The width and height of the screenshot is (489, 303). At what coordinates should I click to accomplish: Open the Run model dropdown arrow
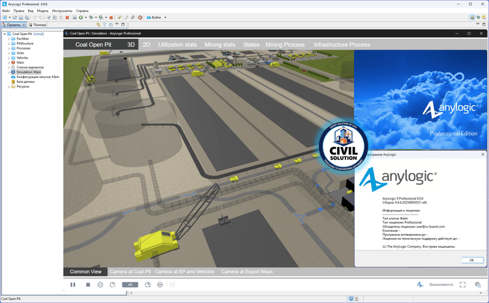coord(86,18)
